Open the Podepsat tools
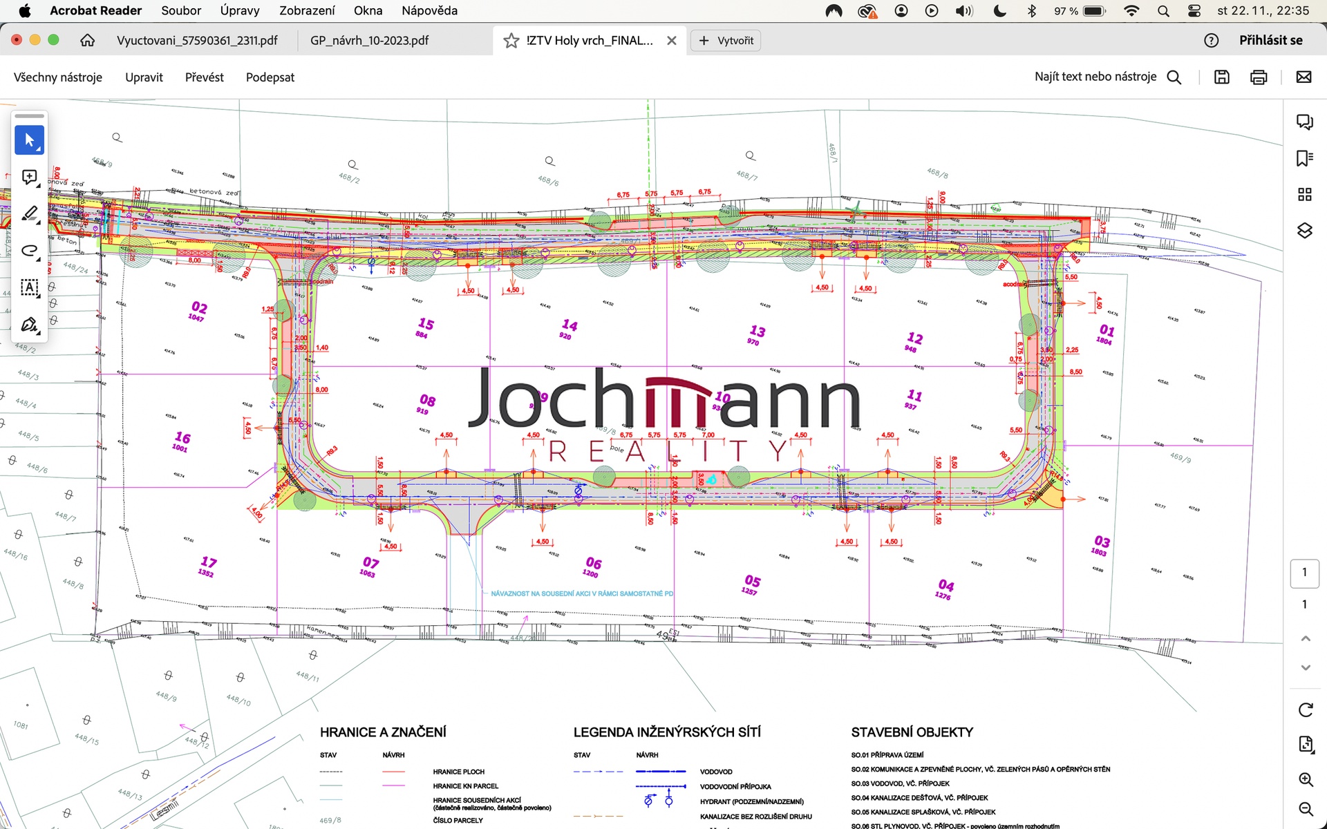The width and height of the screenshot is (1327, 829). [x=270, y=77]
